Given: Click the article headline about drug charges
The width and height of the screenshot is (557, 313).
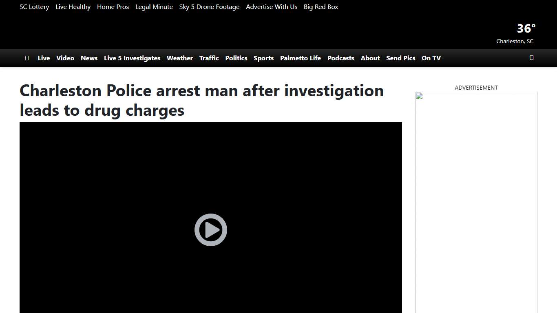Looking at the screenshot, I should click(x=202, y=100).
